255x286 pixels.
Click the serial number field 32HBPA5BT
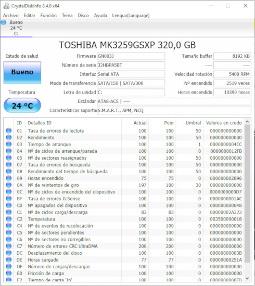[131, 65]
